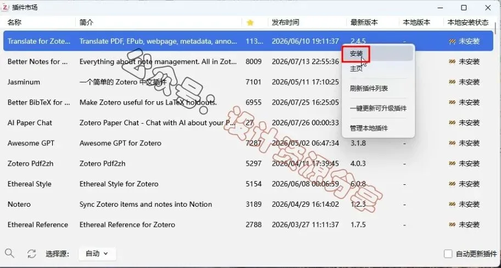Sort by the star column icon

coord(250,22)
